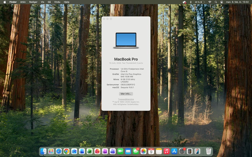
Task: Open the Trash in the Dock
Action: click(x=208, y=151)
